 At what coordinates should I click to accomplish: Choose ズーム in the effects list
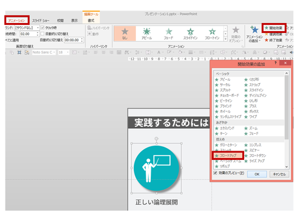tap(251, 128)
